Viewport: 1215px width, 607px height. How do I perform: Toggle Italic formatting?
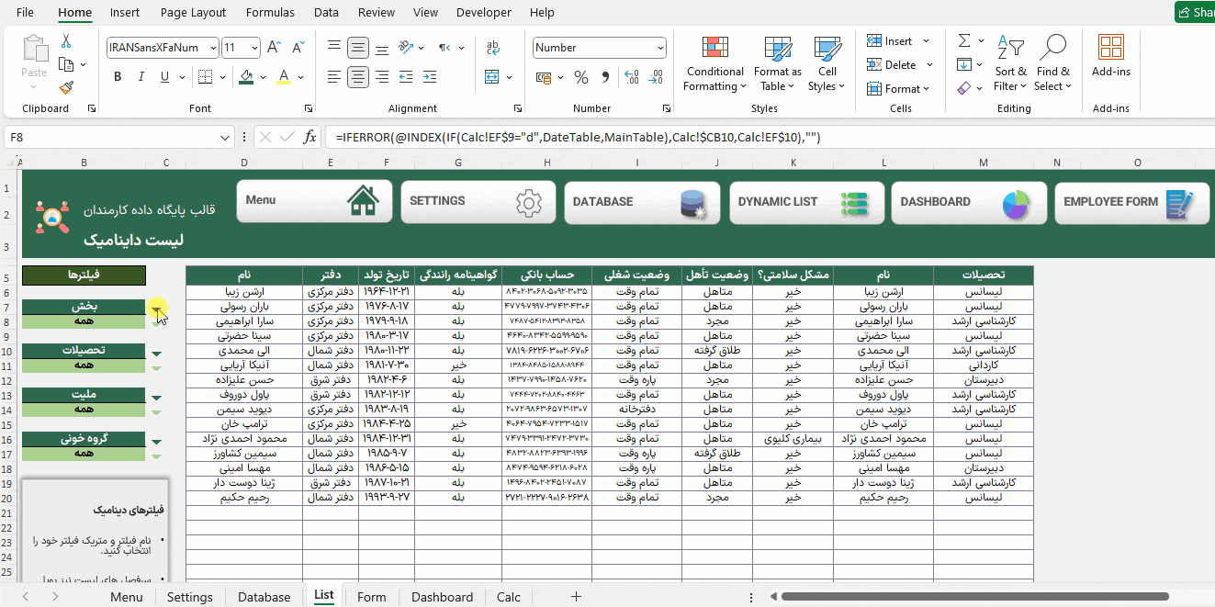[143, 76]
